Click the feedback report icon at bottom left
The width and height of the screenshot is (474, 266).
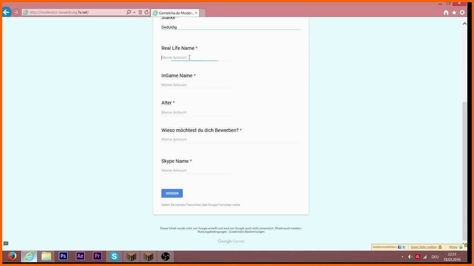coord(6,243)
